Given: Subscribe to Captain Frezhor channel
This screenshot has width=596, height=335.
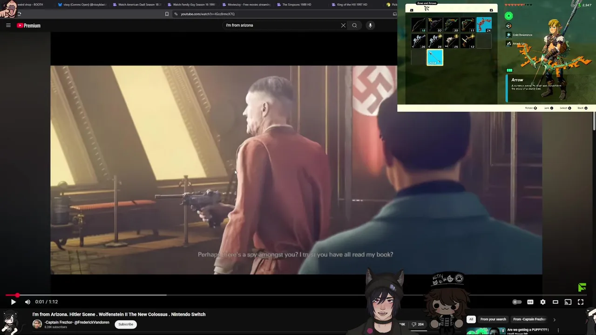Looking at the screenshot, I should [x=126, y=324].
